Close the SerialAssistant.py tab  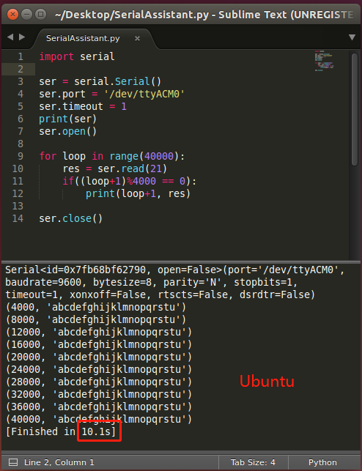pos(137,38)
